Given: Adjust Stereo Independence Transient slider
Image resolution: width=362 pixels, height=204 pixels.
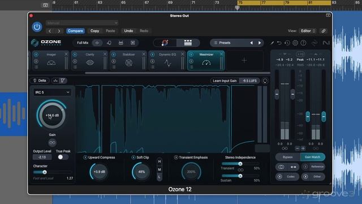Looking at the screenshot, I should tap(240, 164).
